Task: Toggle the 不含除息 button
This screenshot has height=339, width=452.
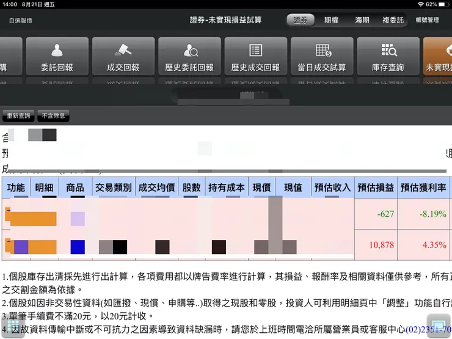Action: 53,116
